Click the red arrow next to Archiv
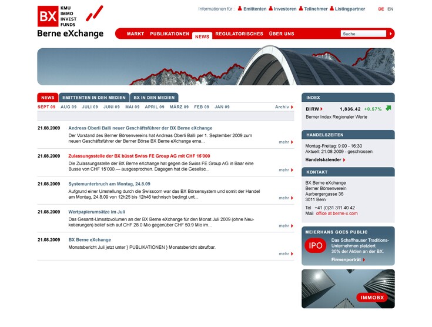432x327 pixels. tap(292, 107)
